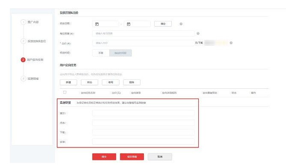Click the bid price input field
286x165 pixels.
click(143, 43)
